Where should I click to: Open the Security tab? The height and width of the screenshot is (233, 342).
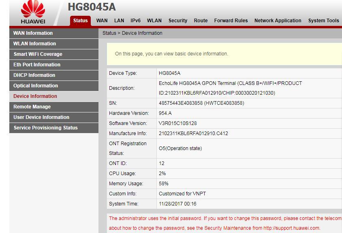178,21
